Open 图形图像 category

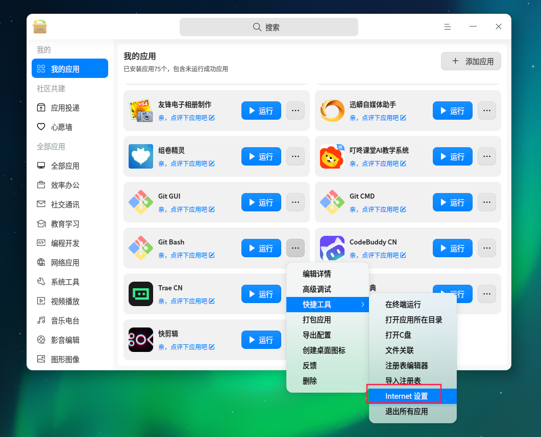point(70,359)
